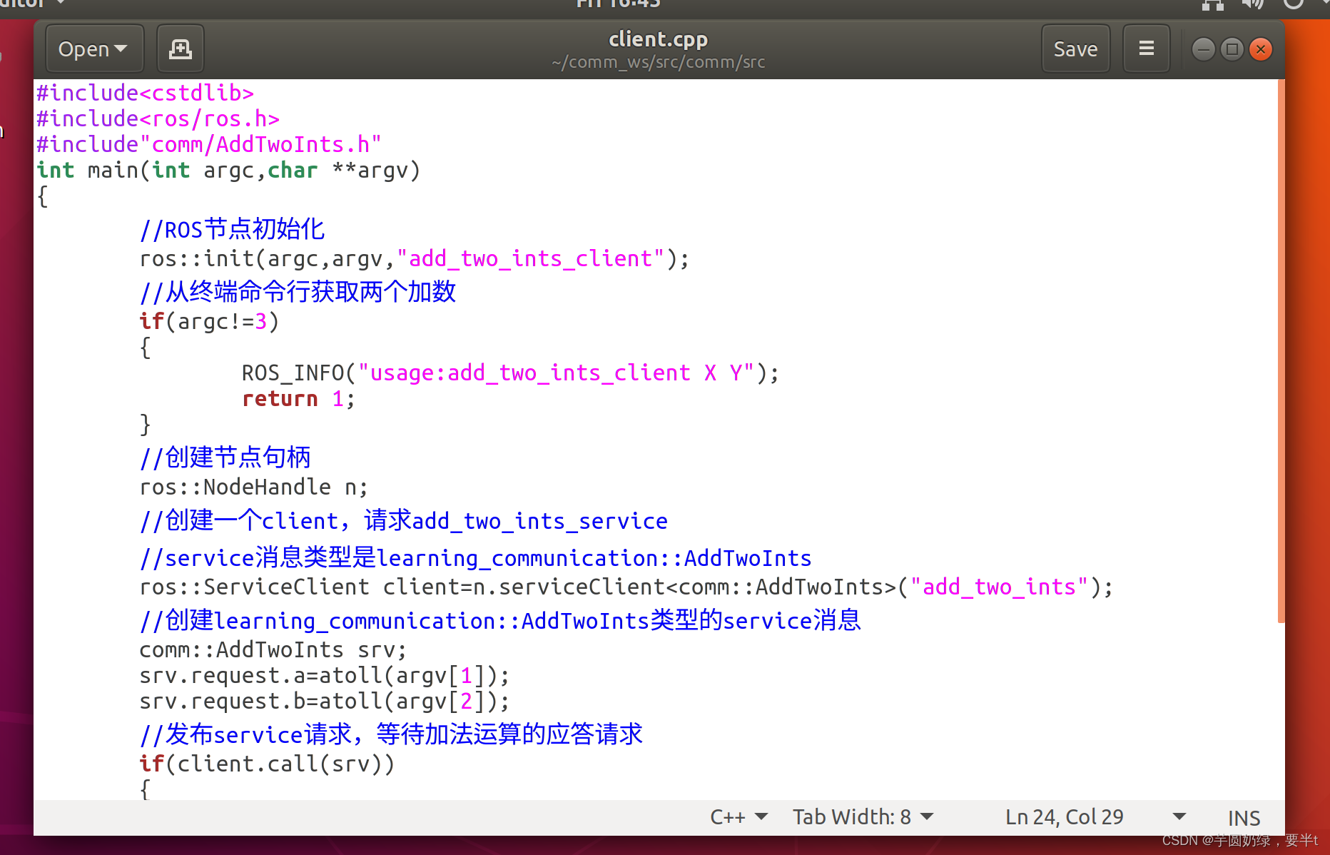Image resolution: width=1330 pixels, height=855 pixels.
Task: Toggle the INS insert mode indicator
Action: click(x=1244, y=818)
